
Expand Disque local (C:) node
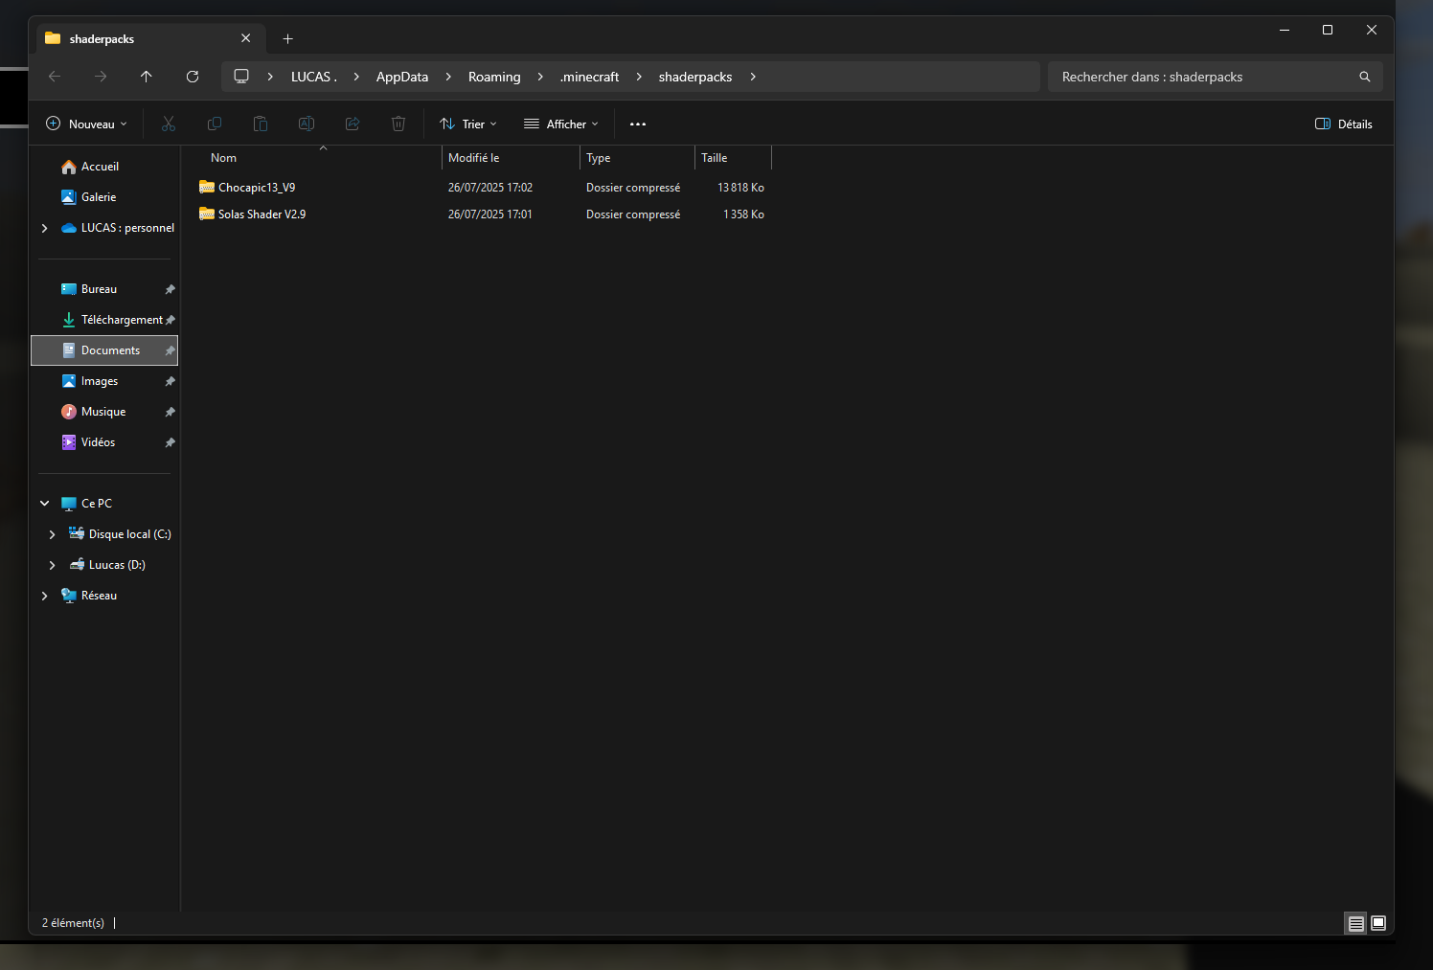(52, 534)
